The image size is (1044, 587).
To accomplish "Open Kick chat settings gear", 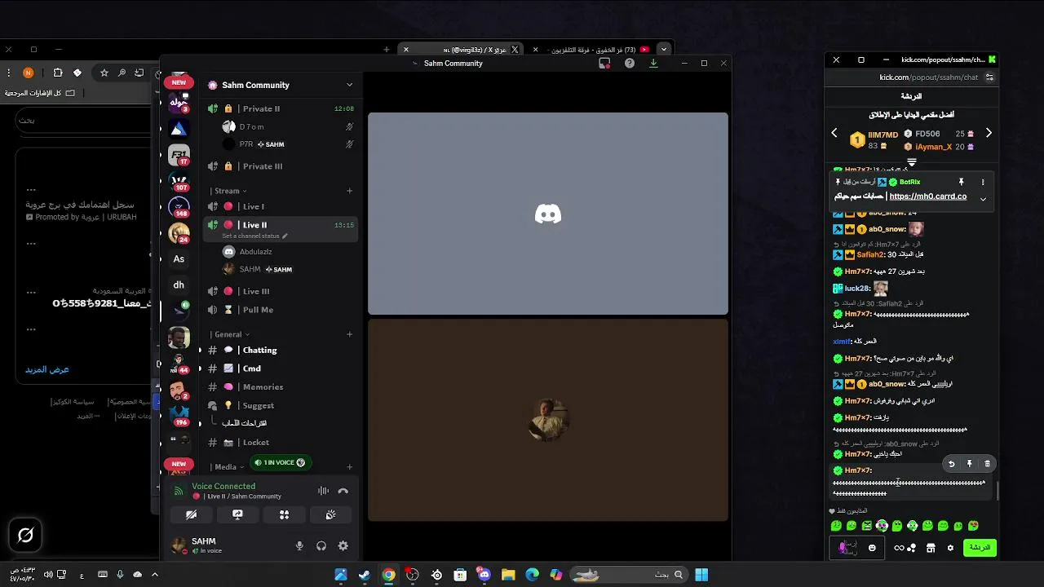I will (x=950, y=548).
